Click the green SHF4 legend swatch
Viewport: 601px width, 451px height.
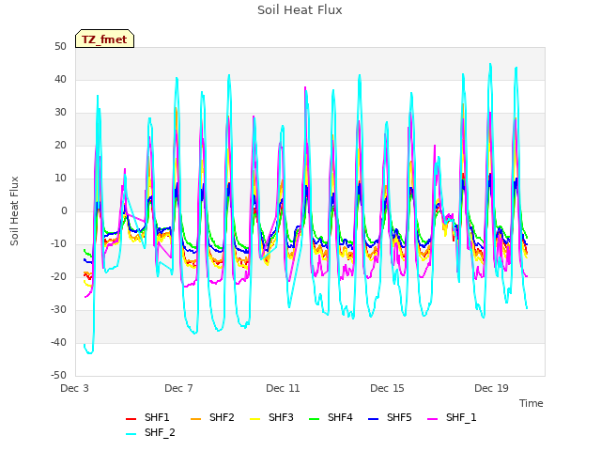click(314, 419)
